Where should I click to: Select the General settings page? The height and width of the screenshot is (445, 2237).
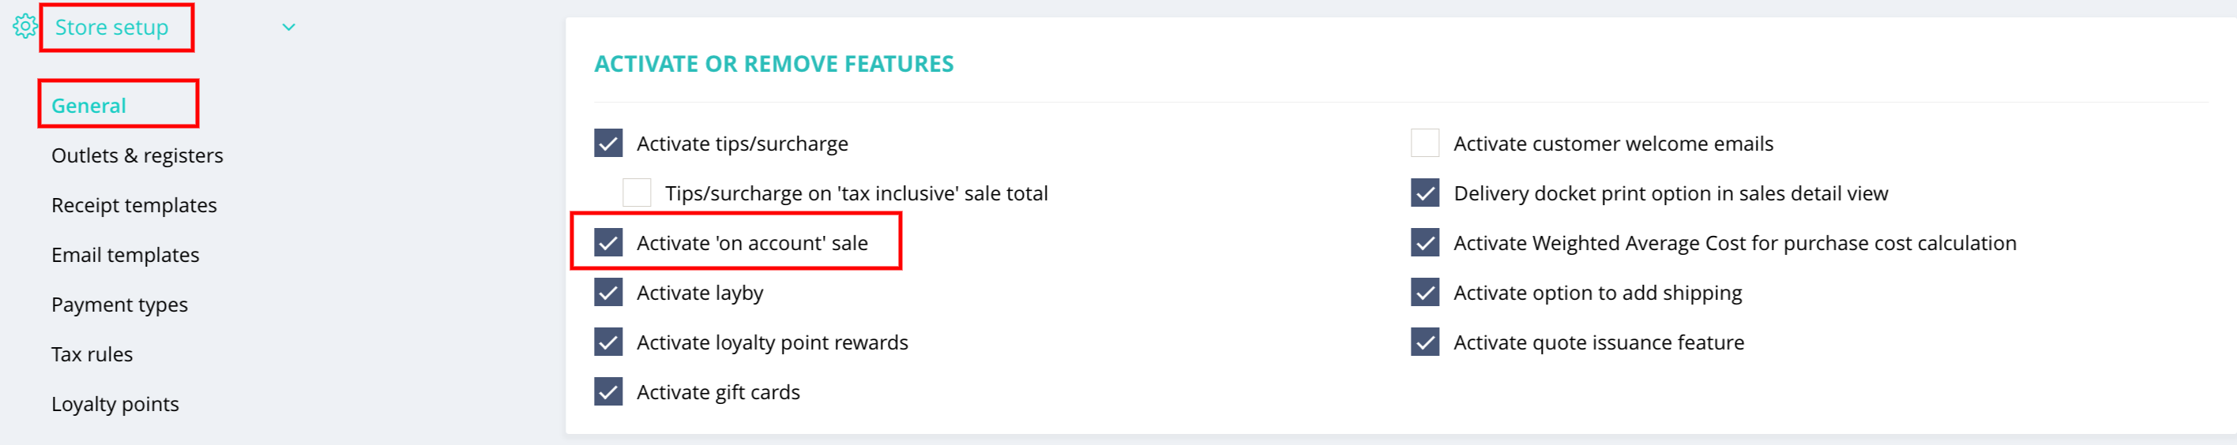pos(88,106)
